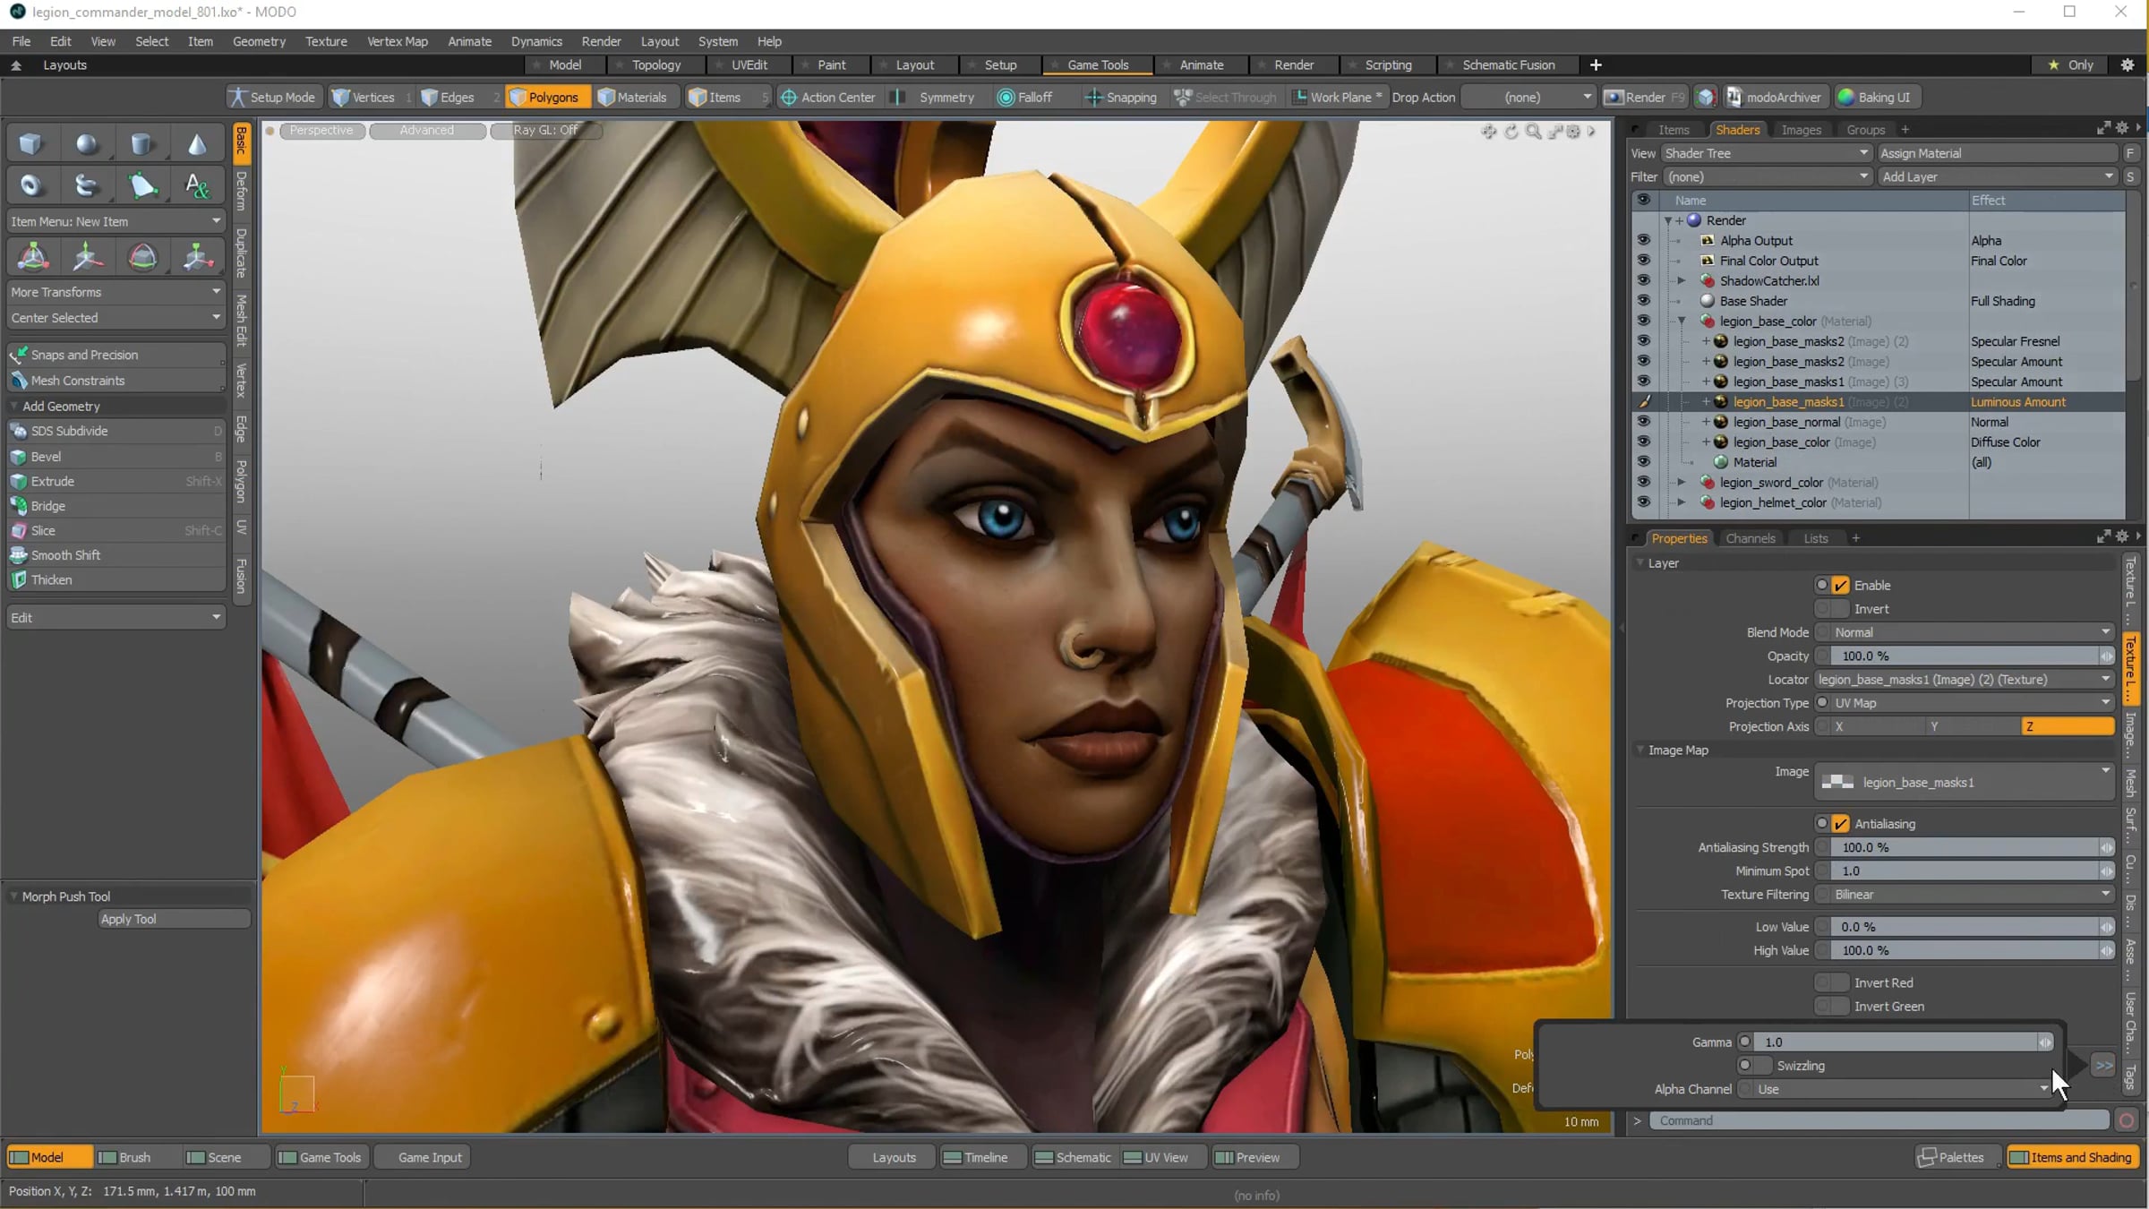This screenshot has height=1209, width=2149.
Task: Collapse the legion_base_color material group
Action: click(1681, 321)
